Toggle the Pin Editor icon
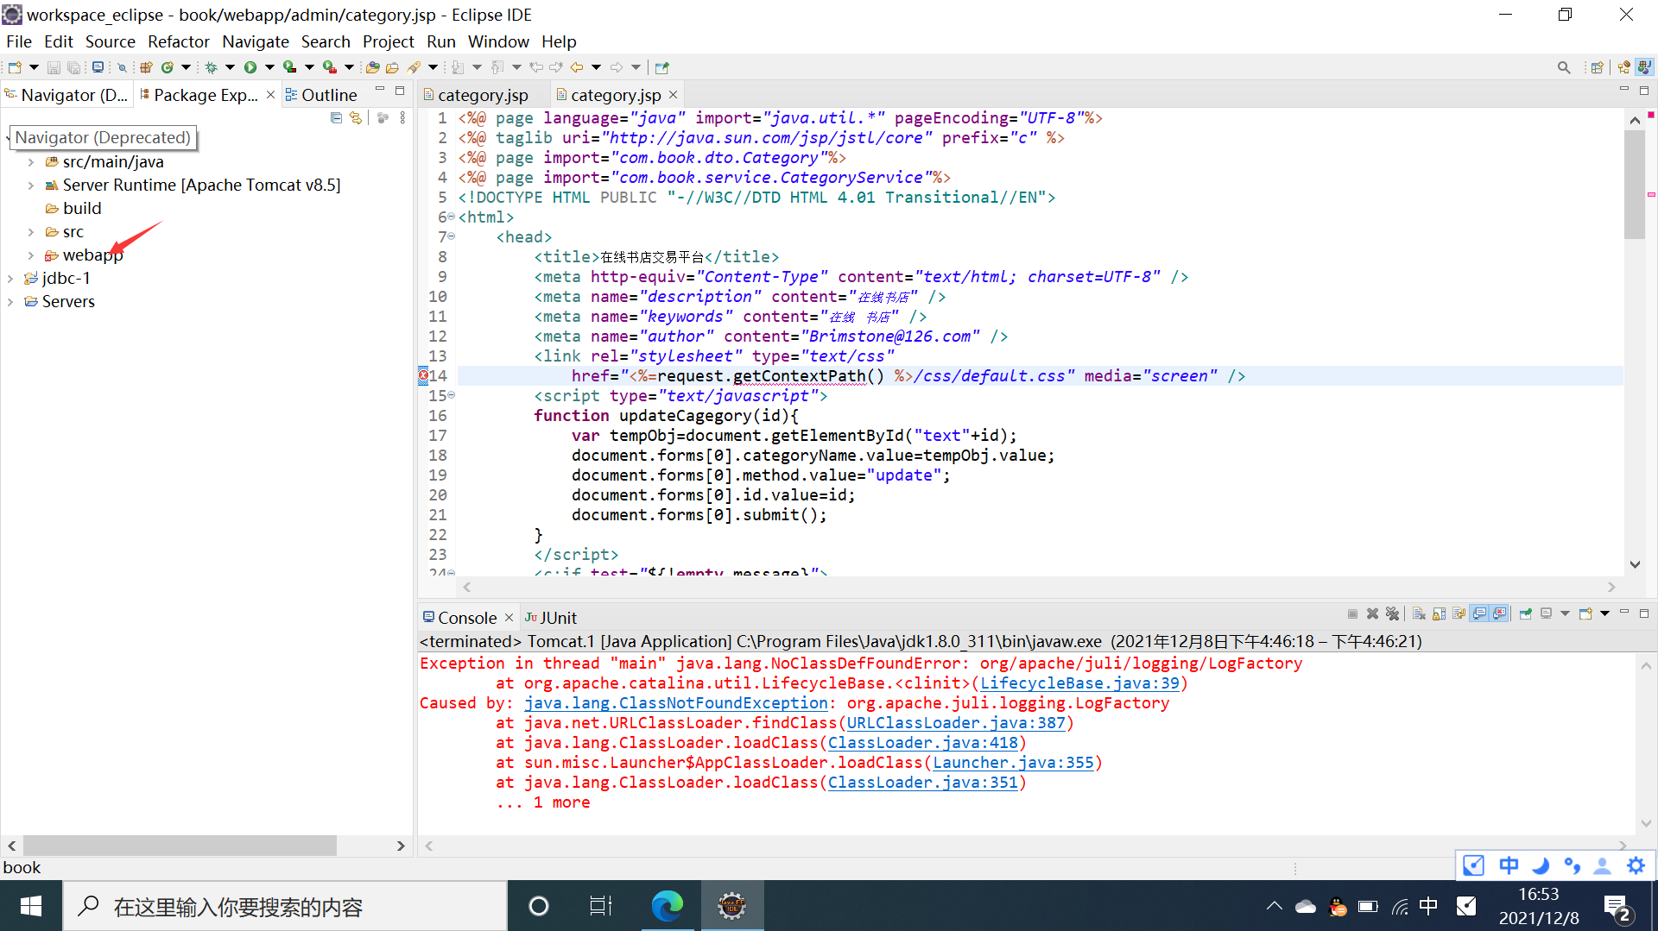The height and width of the screenshot is (931, 1658). [662, 67]
